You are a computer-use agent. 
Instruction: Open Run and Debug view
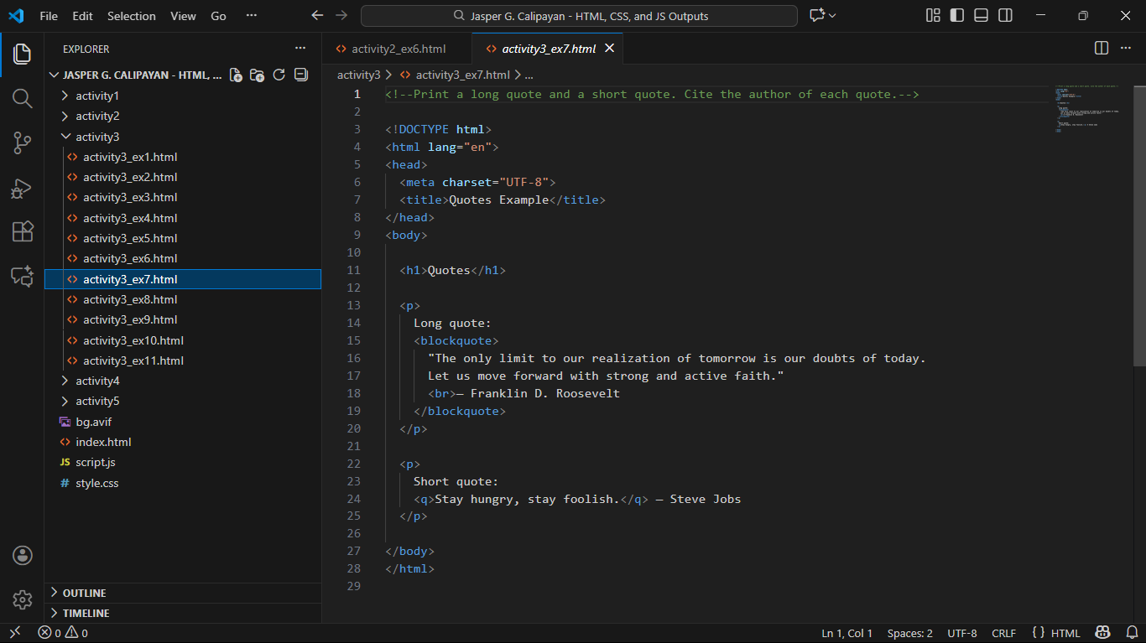tap(22, 188)
